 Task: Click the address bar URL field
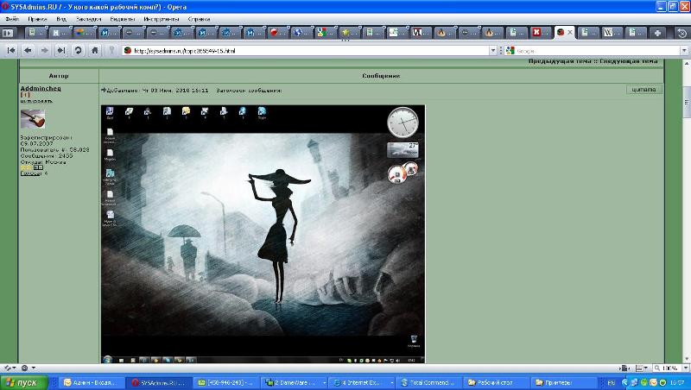(310, 51)
